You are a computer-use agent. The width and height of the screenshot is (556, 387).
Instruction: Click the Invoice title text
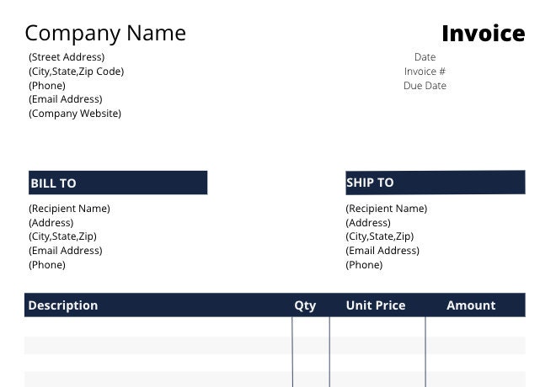click(x=484, y=34)
